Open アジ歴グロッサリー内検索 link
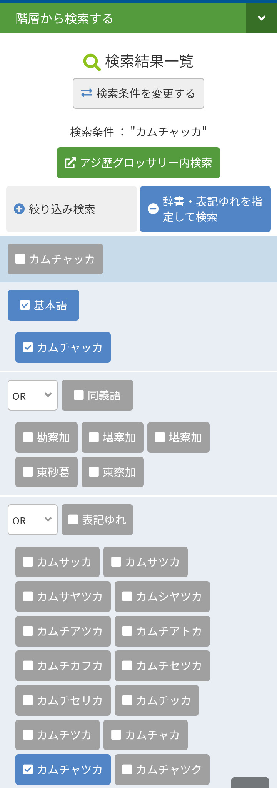Image resolution: width=277 pixels, height=788 pixels. [138, 163]
